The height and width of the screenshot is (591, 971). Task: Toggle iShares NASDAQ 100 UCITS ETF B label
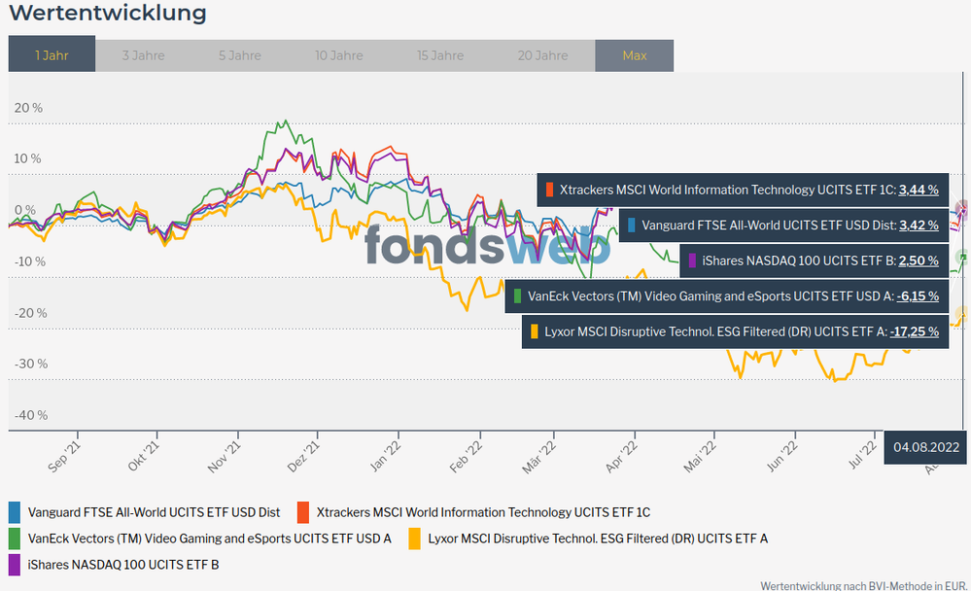pyautogui.click(x=123, y=564)
